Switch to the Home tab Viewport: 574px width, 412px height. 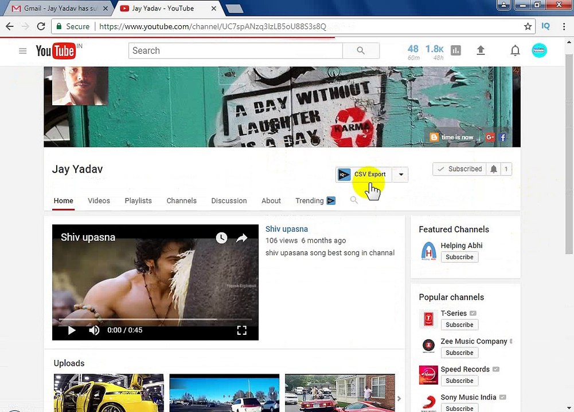63,201
